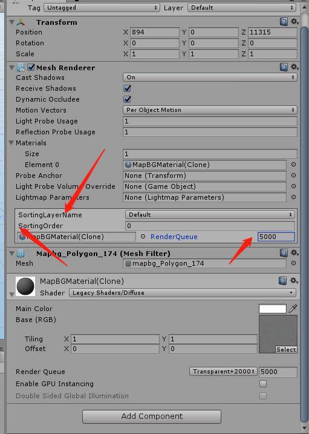
Task: Open the Render Queue Transparent+2000 dropdown
Action: (223, 372)
